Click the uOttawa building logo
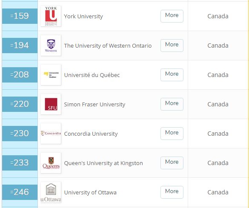 click(x=51, y=192)
